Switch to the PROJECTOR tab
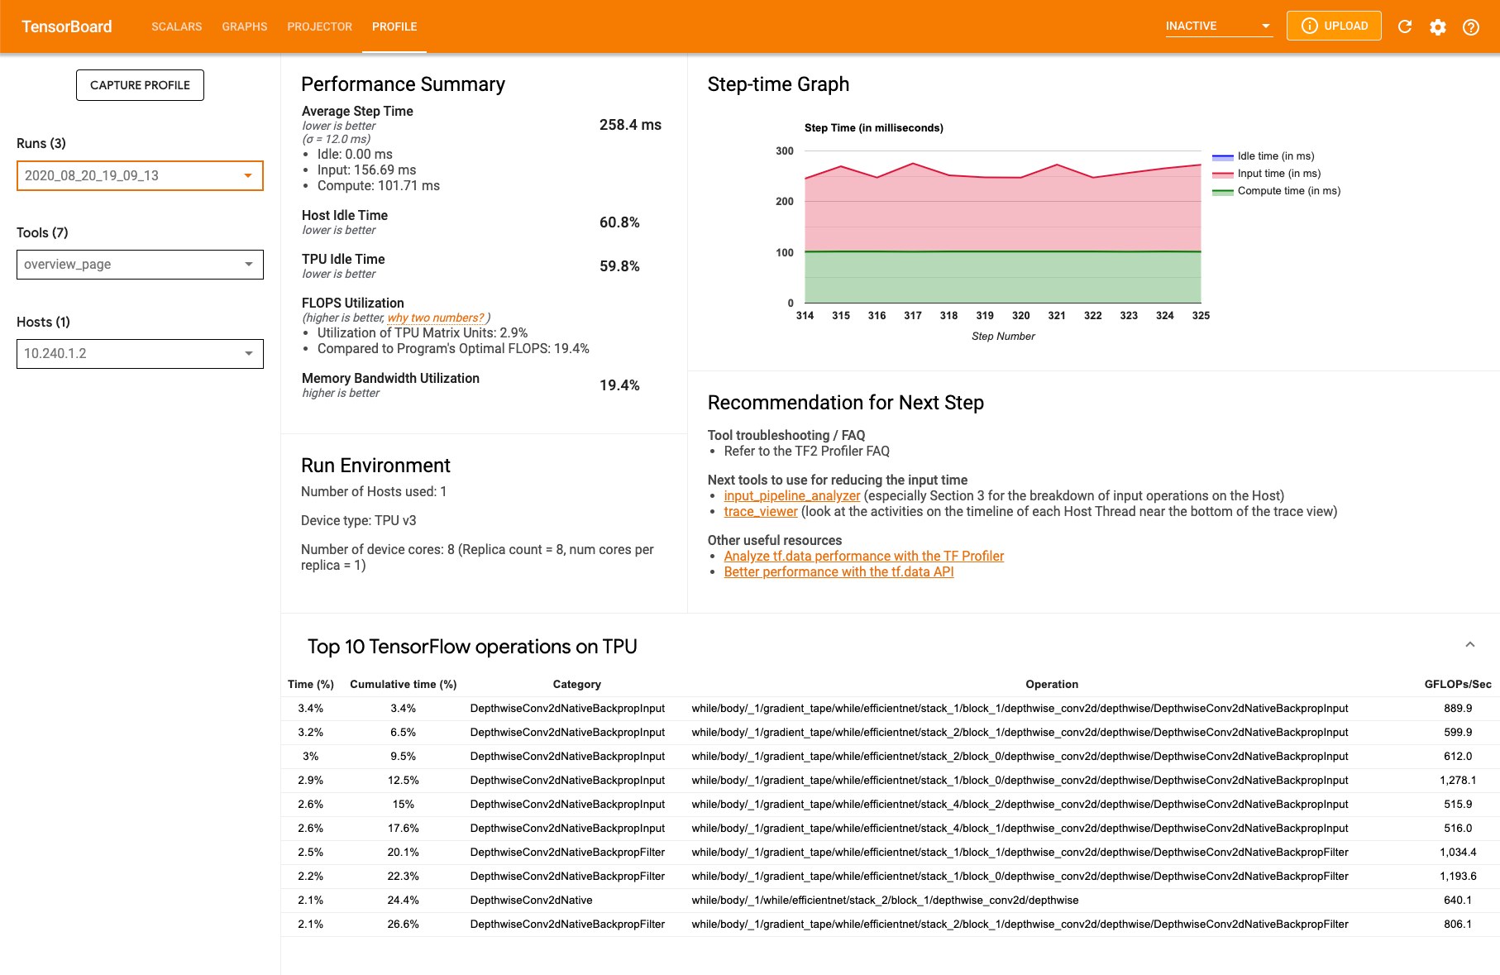The height and width of the screenshot is (975, 1500). tap(320, 26)
